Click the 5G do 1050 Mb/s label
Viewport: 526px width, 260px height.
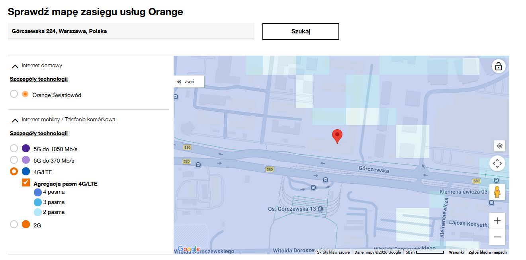[55, 149]
